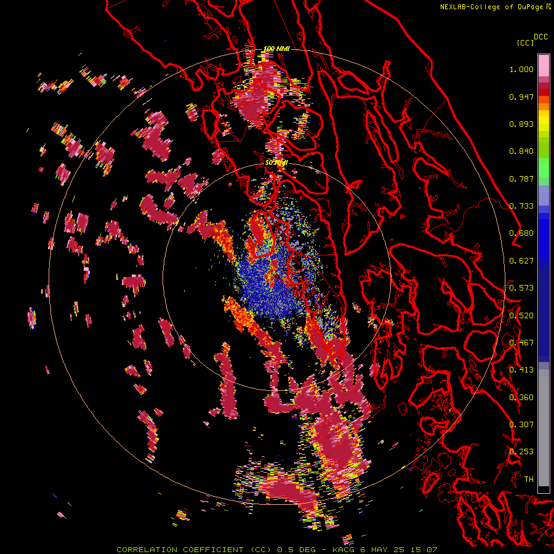Select the 0.360 scale value

(x=521, y=398)
